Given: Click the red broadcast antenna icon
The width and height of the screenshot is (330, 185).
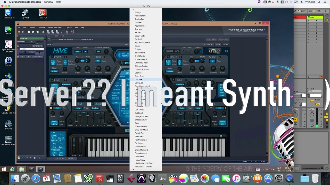Looking at the screenshot, I should click(x=72, y=32).
